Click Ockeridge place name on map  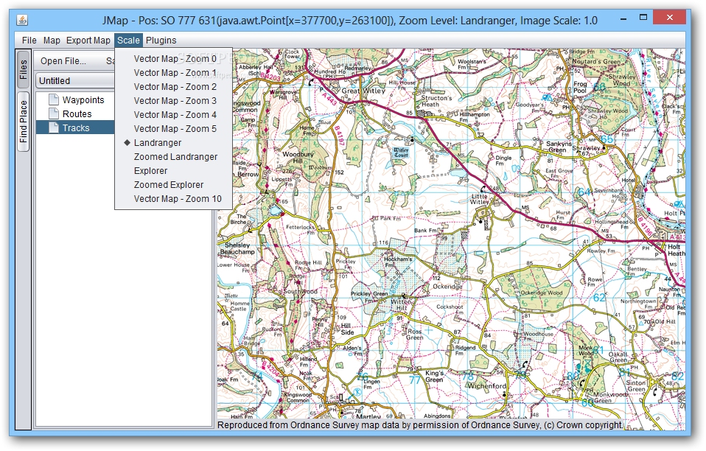tap(447, 286)
